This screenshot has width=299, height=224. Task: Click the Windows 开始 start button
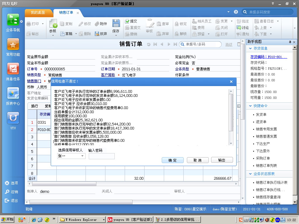pos(8,220)
